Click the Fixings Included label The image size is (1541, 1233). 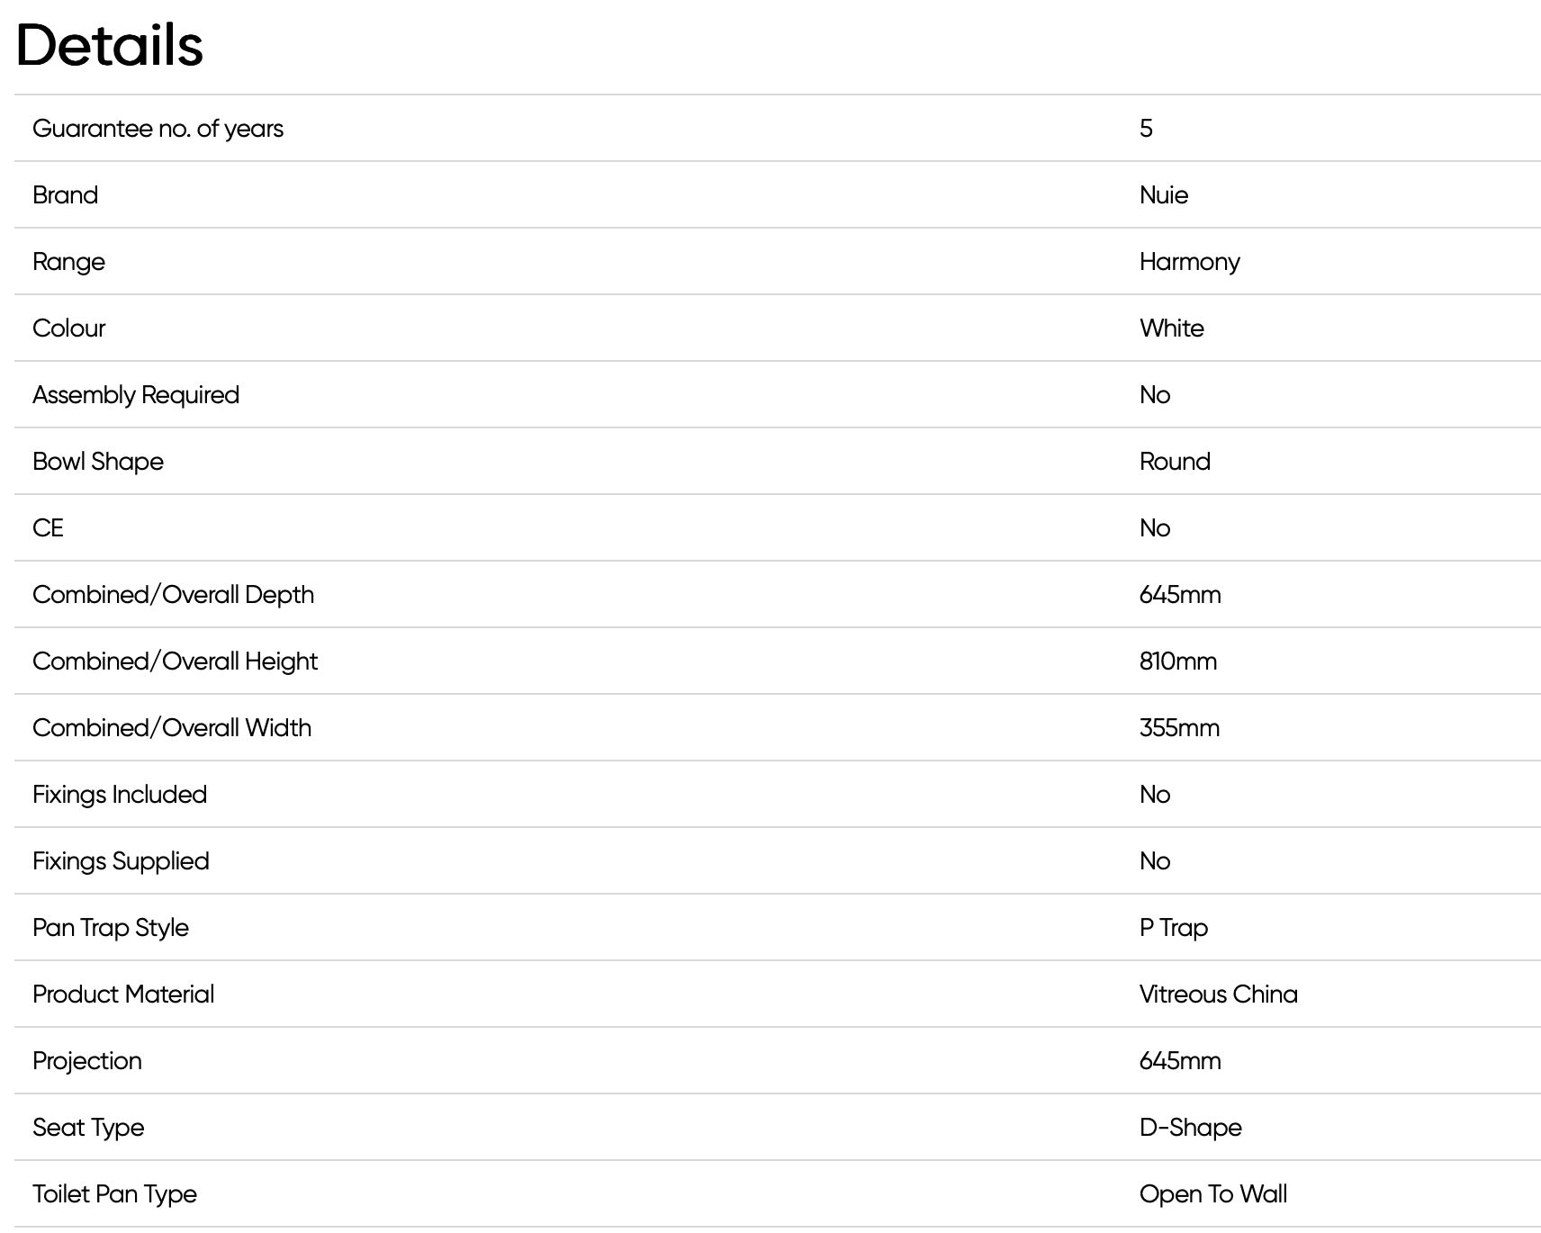[x=120, y=795]
